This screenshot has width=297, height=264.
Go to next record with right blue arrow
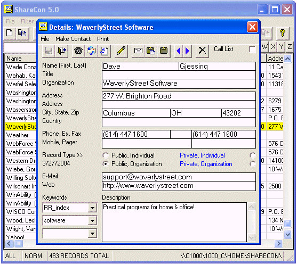point(187,51)
